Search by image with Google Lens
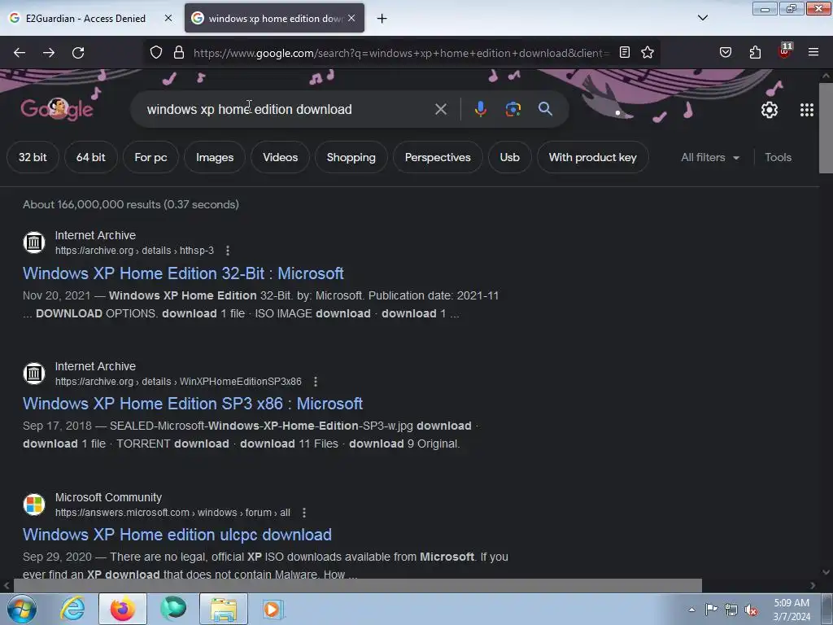The image size is (833, 625). [512, 109]
